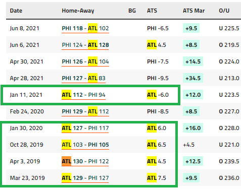The image size is (241, 191).
Task: Click the O/U column header
Action: [x=224, y=11]
